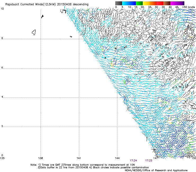The width and height of the screenshot is (196, 172).
Task: Click the large island outline west of 138
Action: [34, 32]
